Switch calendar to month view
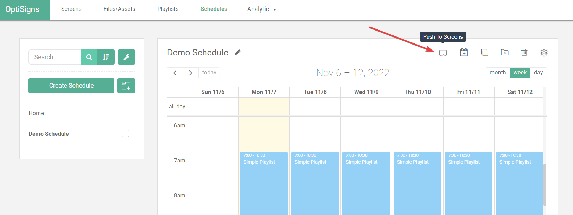This screenshot has height=215, width=573. (498, 73)
